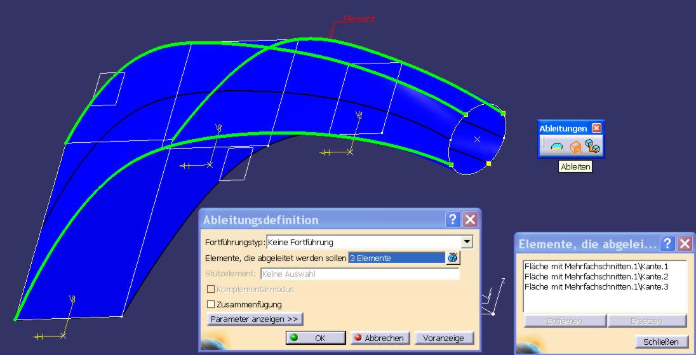Close the Ableitungsdefinition dialog
Screen dimensions: 696x355
tap(470, 219)
